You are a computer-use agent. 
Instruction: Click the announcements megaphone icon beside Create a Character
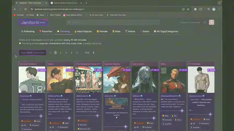click(205, 22)
